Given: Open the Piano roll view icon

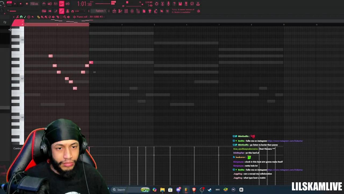Looking at the screenshot, I should pos(120,11).
